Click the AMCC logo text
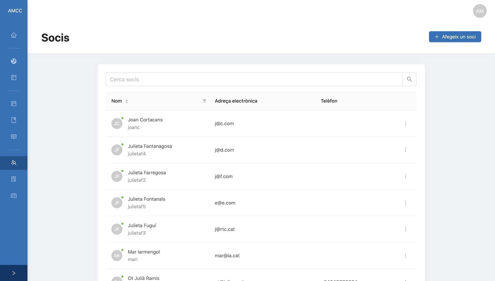Image resolution: width=495 pixels, height=281 pixels. [x=15, y=11]
